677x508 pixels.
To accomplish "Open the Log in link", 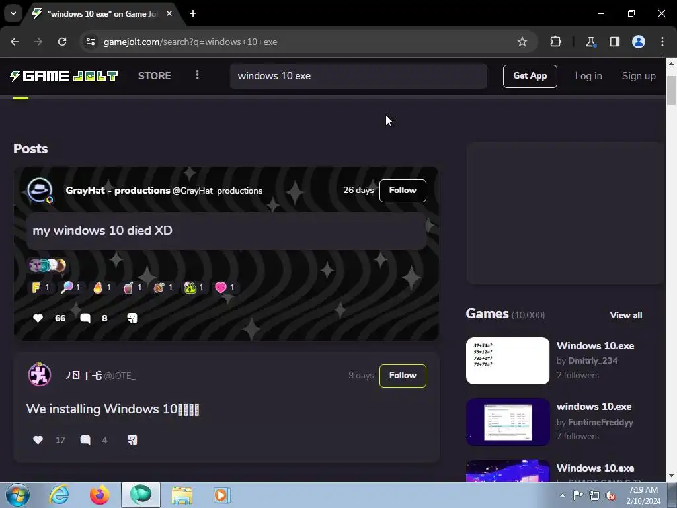I will (x=588, y=76).
